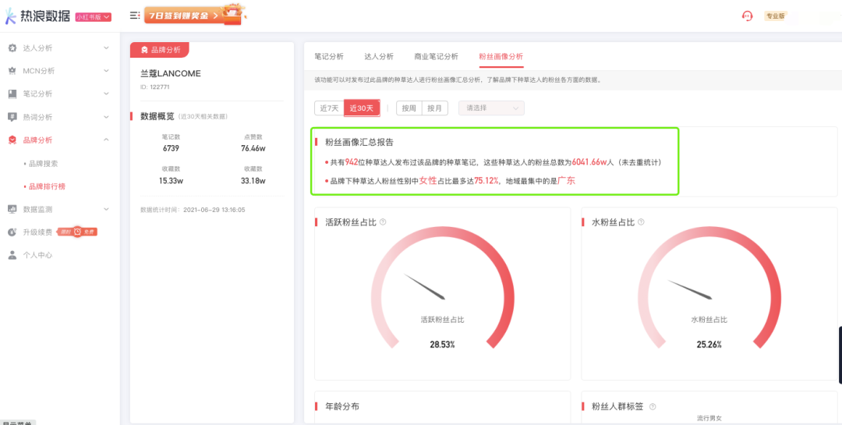Switch to 按月 view
The width and height of the screenshot is (842, 425).
pyautogui.click(x=435, y=108)
